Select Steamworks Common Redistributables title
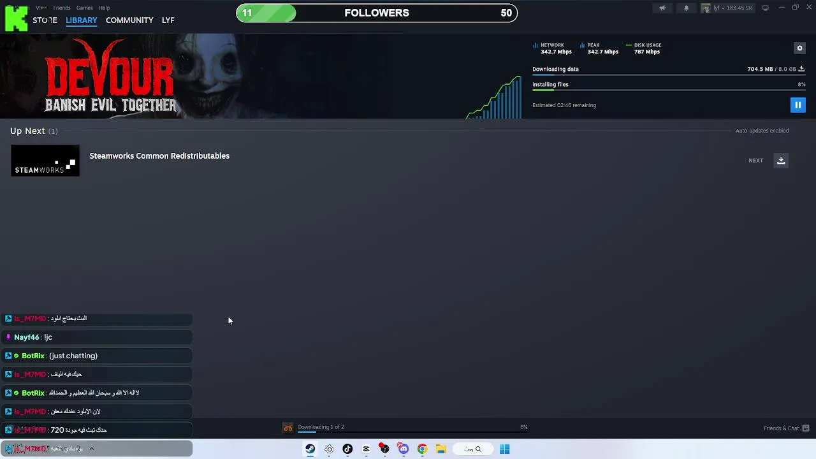The height and width of the screenshot is (459, 816). tap(159, 156)
